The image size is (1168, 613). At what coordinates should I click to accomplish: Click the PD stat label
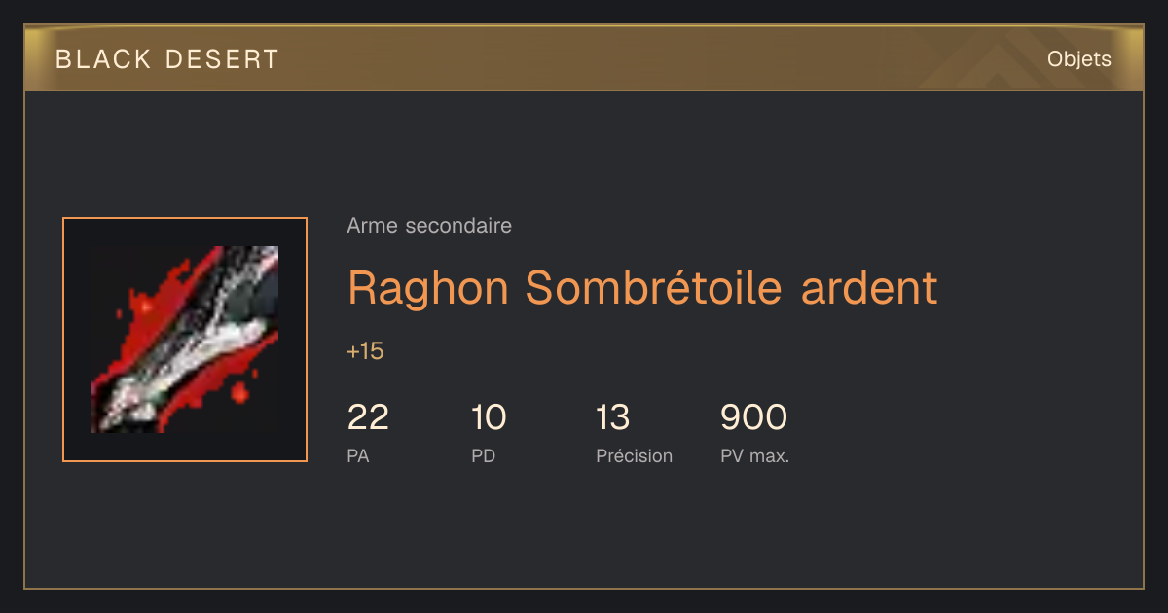click(x=483, y=455)
